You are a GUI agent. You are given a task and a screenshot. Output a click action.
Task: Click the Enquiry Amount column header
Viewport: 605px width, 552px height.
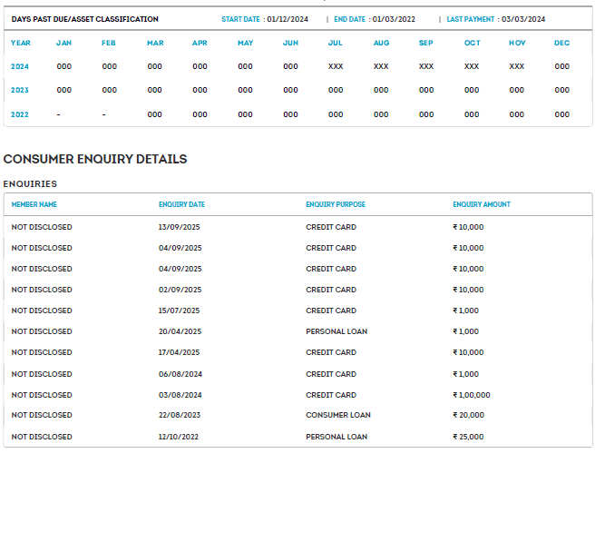point(482,204)
